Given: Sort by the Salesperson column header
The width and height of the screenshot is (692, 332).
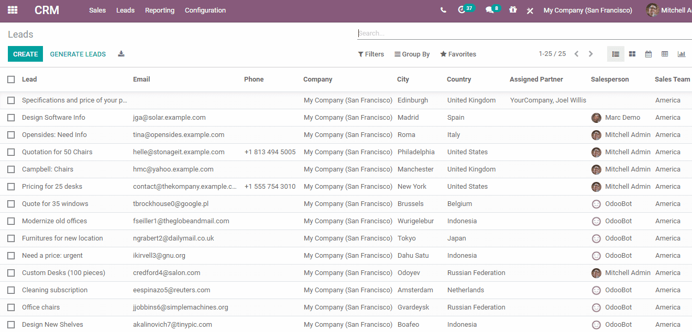Looking at the screenshot, I should click(x=610, y=79).
